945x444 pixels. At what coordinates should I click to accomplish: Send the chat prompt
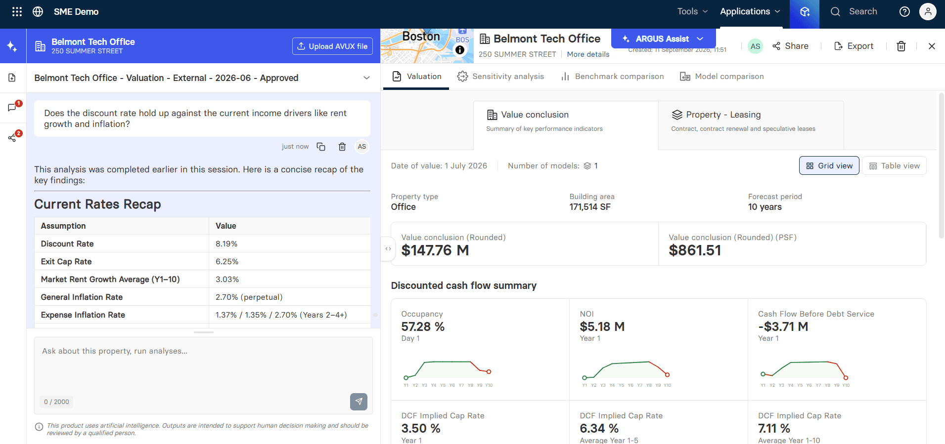point(359,402)
